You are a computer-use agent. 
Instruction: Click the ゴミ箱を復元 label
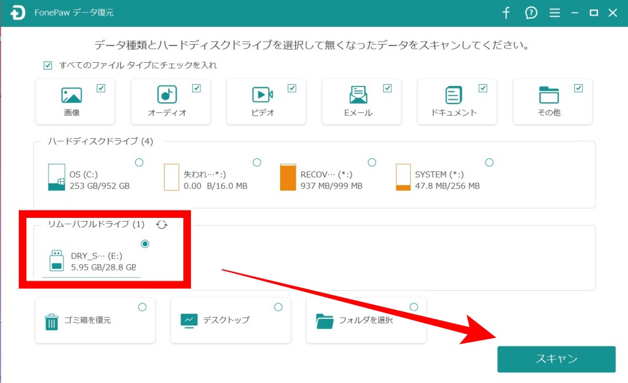coord(87,320)
